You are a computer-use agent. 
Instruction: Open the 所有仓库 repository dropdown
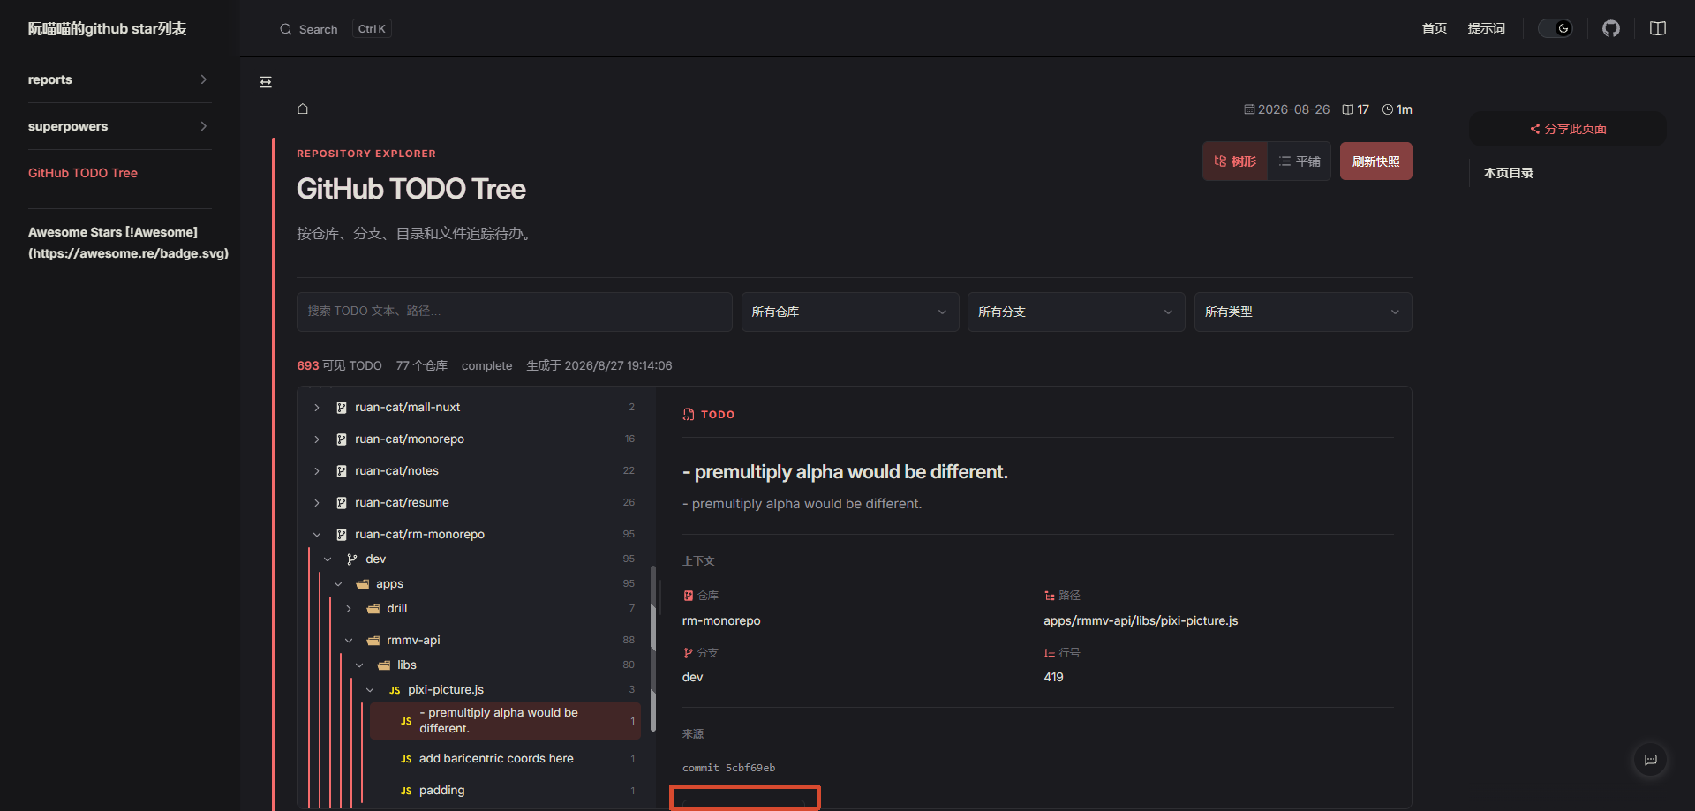(850, 312)
